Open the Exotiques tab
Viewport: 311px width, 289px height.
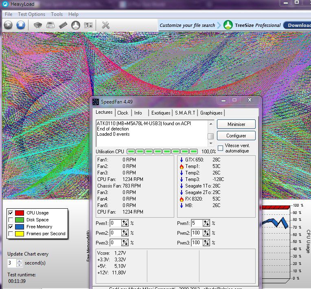pyautogui.click(x=161, y=113)
